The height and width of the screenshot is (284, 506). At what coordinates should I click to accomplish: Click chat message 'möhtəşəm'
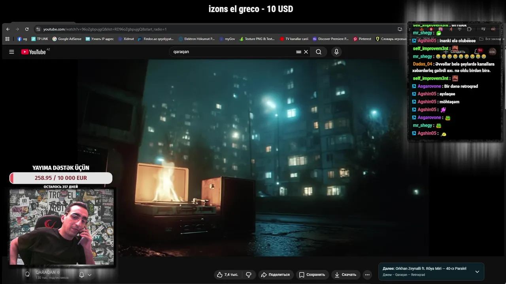450,102
